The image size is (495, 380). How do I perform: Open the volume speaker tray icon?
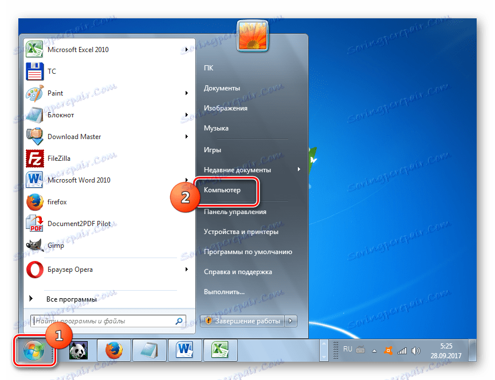(416, 351)
